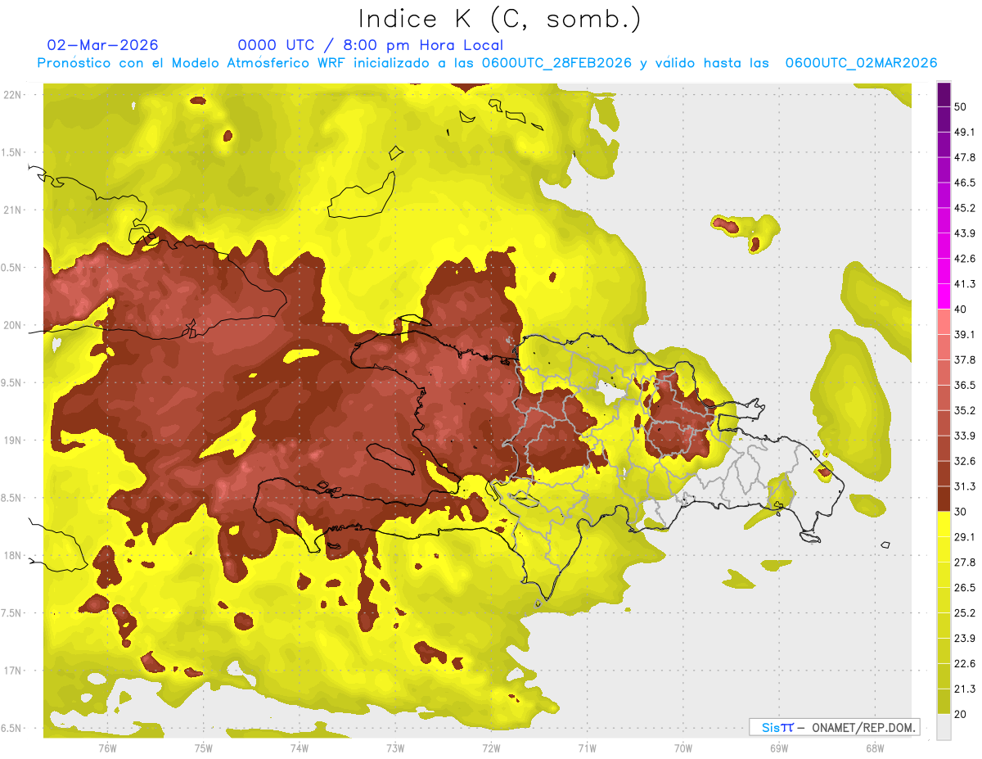Viewport: 982px width, 759px height.
Task: Click the colorbar value '27.8'
Action: click(965, 562)
